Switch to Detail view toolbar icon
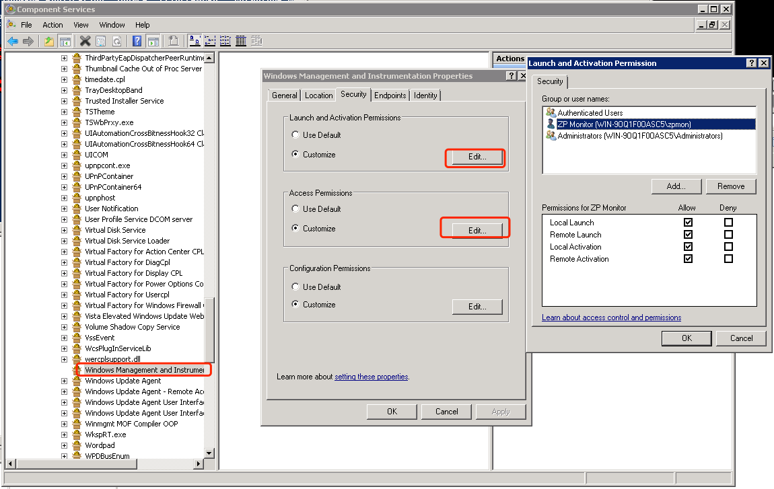Screen dimensions: 774x489 (x=241, y=41)
